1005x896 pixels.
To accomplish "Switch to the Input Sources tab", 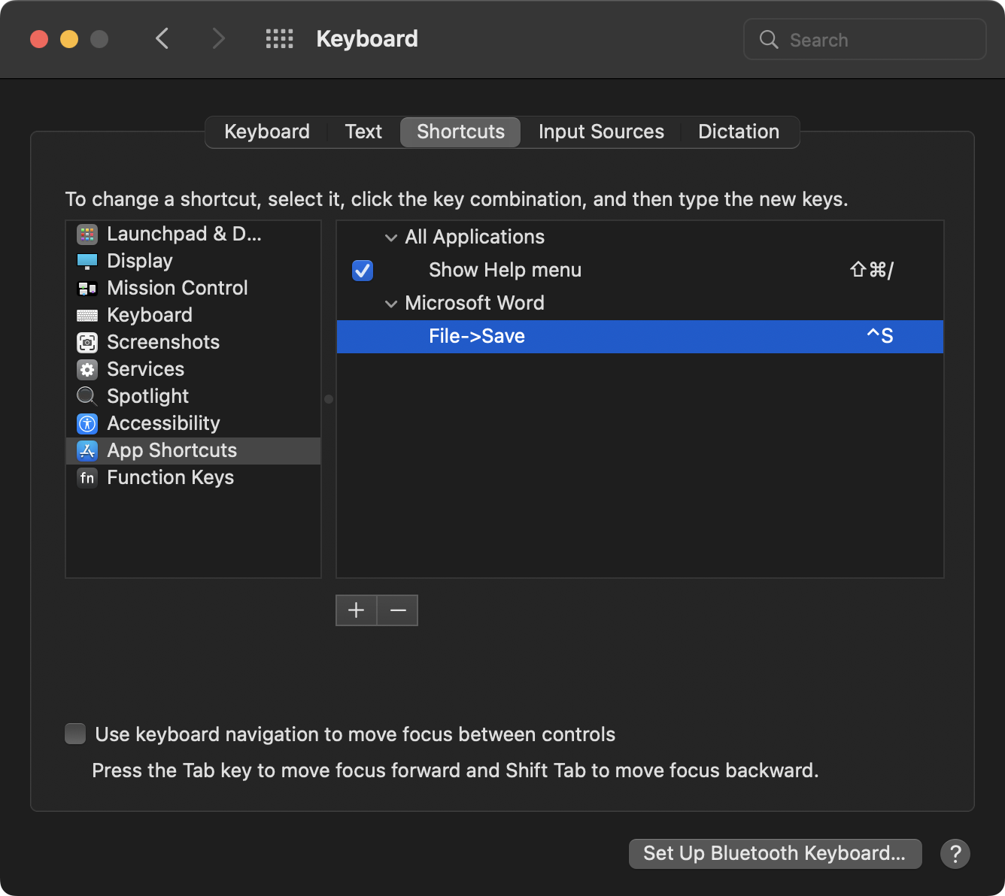I will coord(601,132).
